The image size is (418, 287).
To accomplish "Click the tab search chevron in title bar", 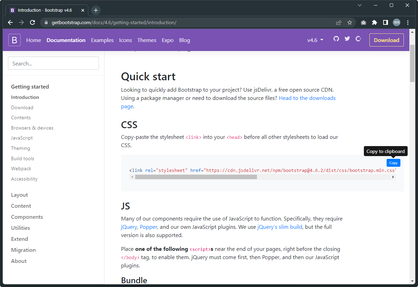I will tap(360, 5).
